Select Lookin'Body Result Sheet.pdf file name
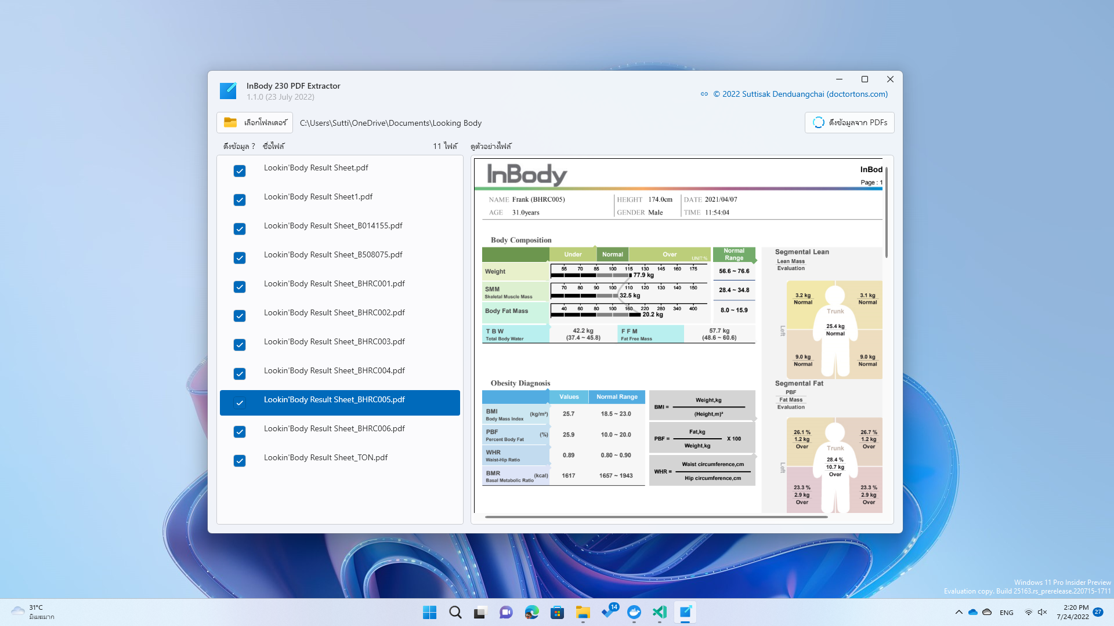 tap(316, 168)
